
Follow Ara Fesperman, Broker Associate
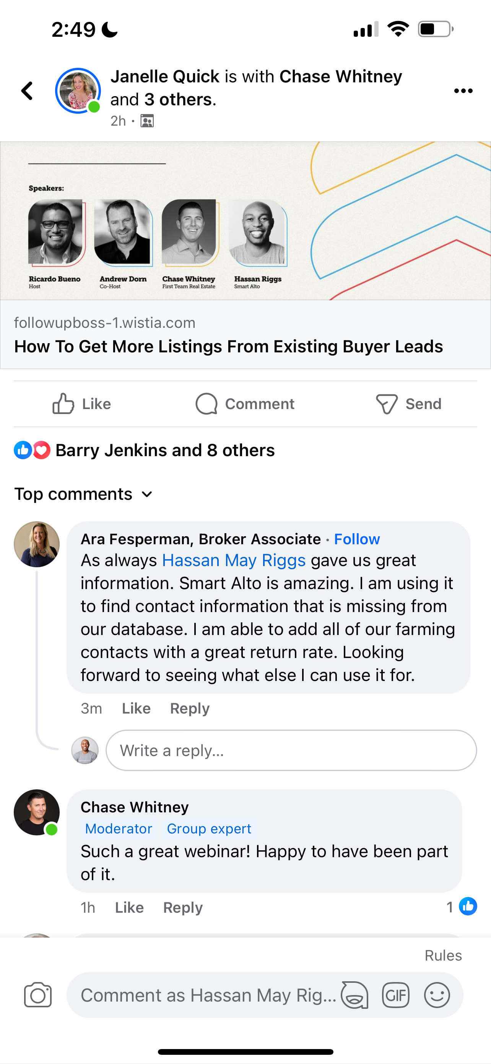(x=357, y=539)
